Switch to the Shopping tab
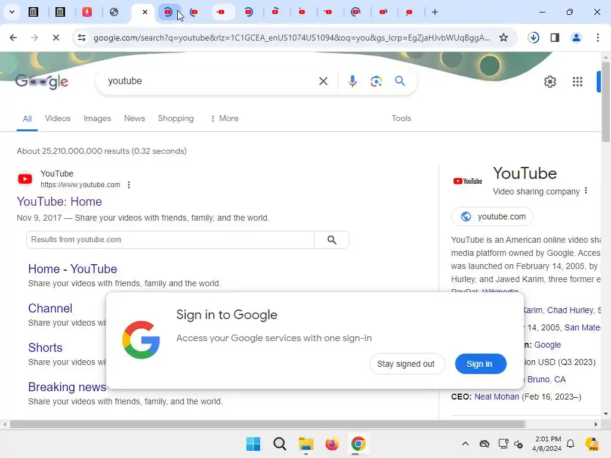 (176, 119)
